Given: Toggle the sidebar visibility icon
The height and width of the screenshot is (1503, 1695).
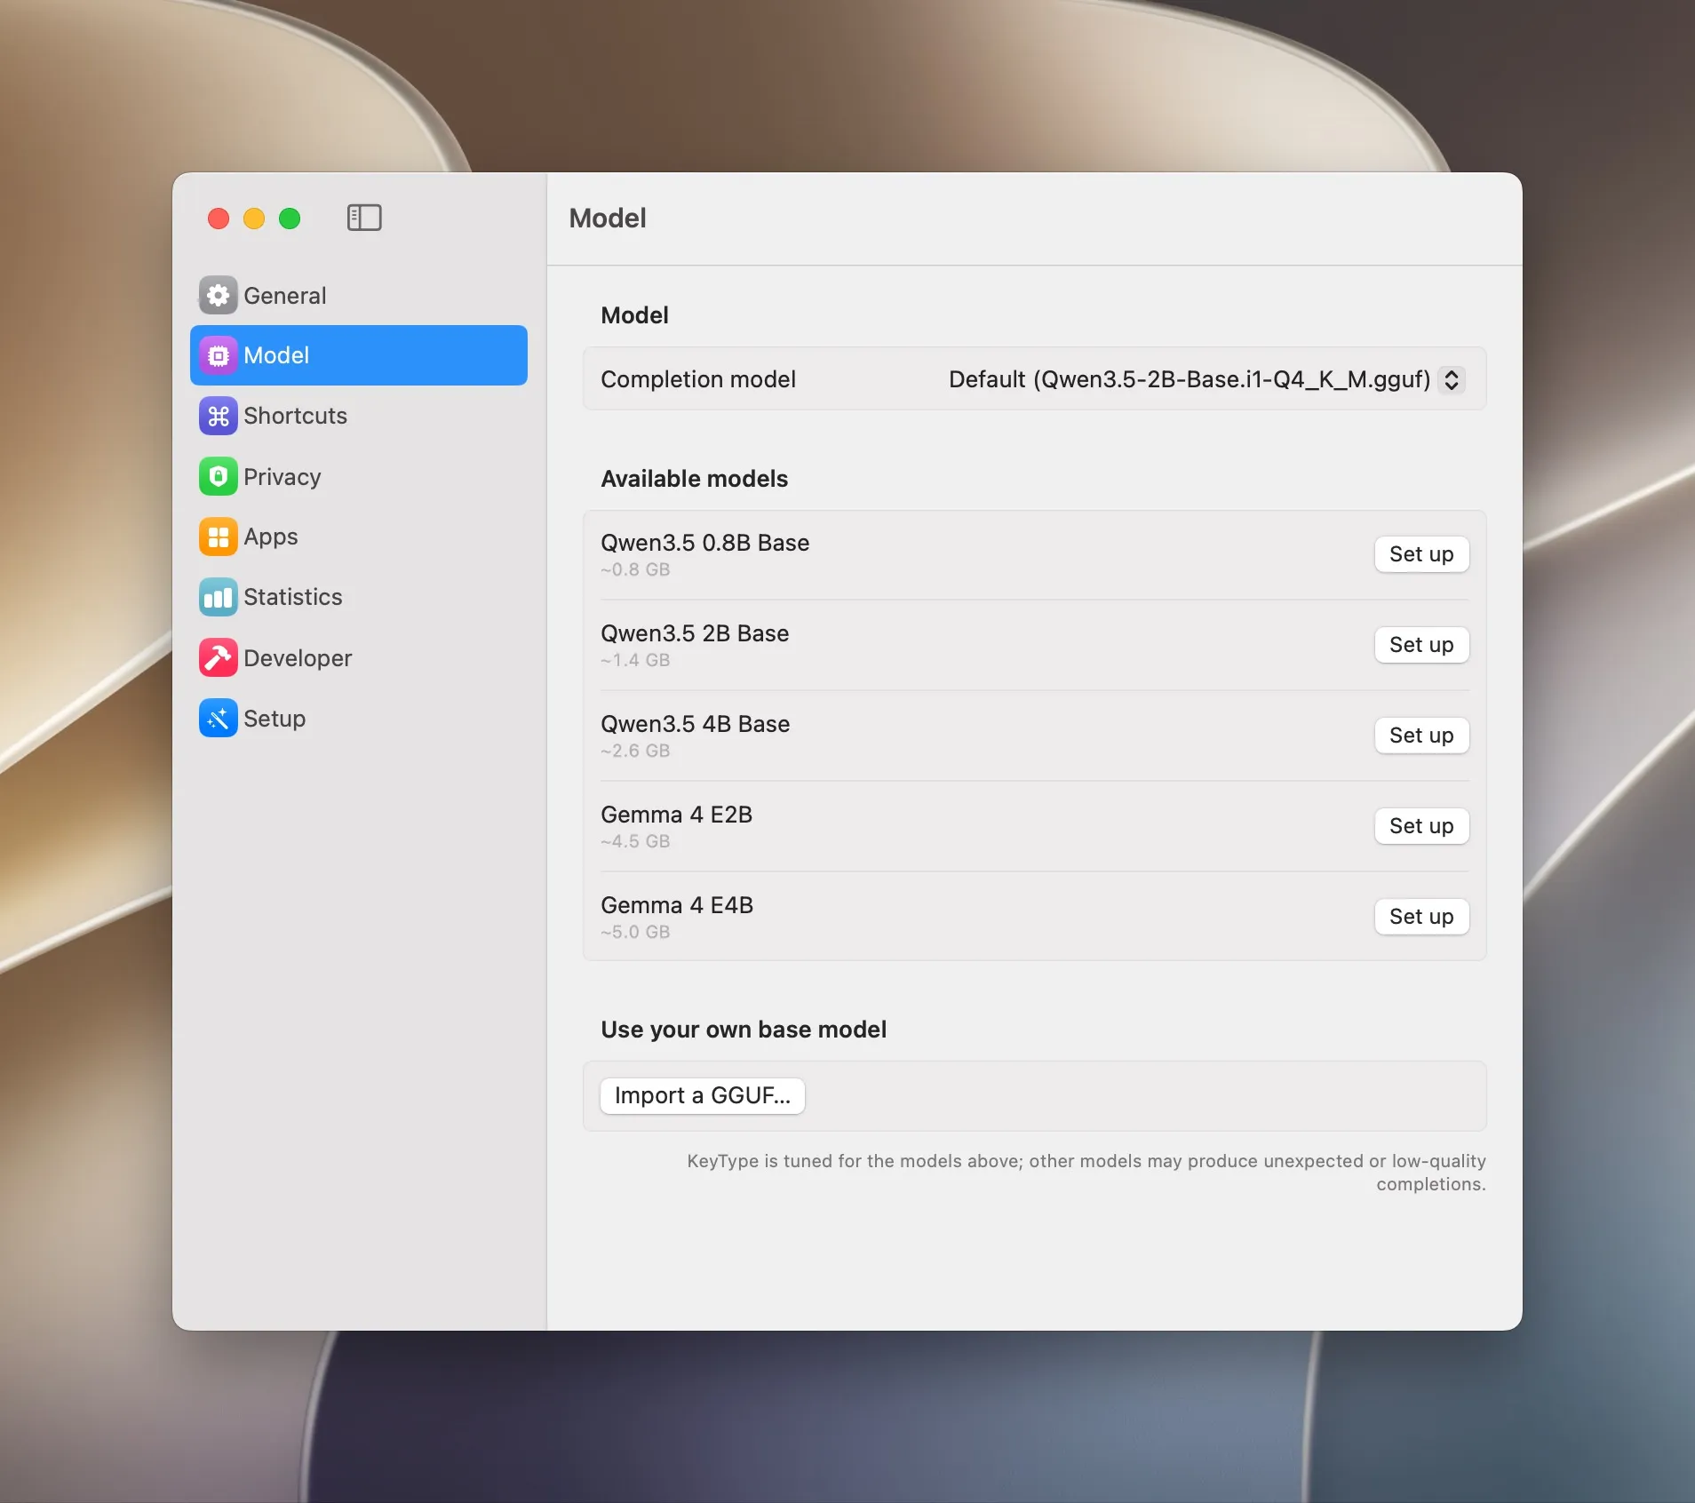Looking at the screenshot, I should pos(364,218).
